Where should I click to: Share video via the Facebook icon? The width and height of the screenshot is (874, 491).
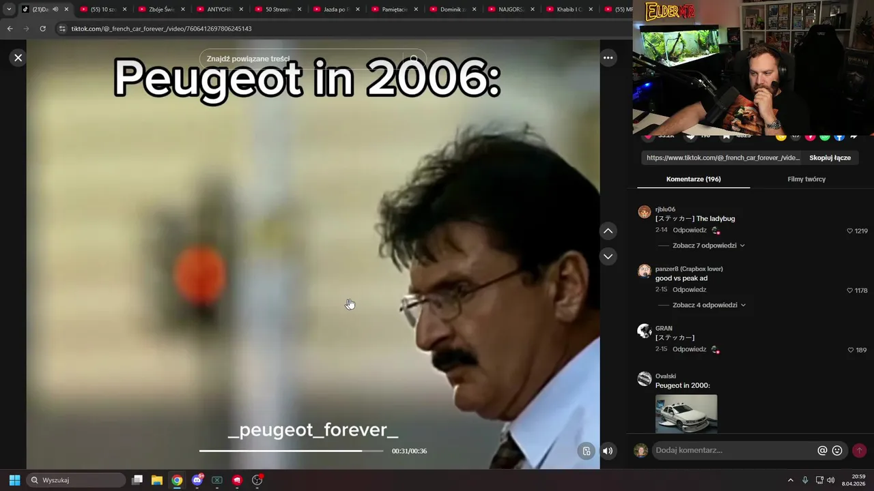coord(839,137)
